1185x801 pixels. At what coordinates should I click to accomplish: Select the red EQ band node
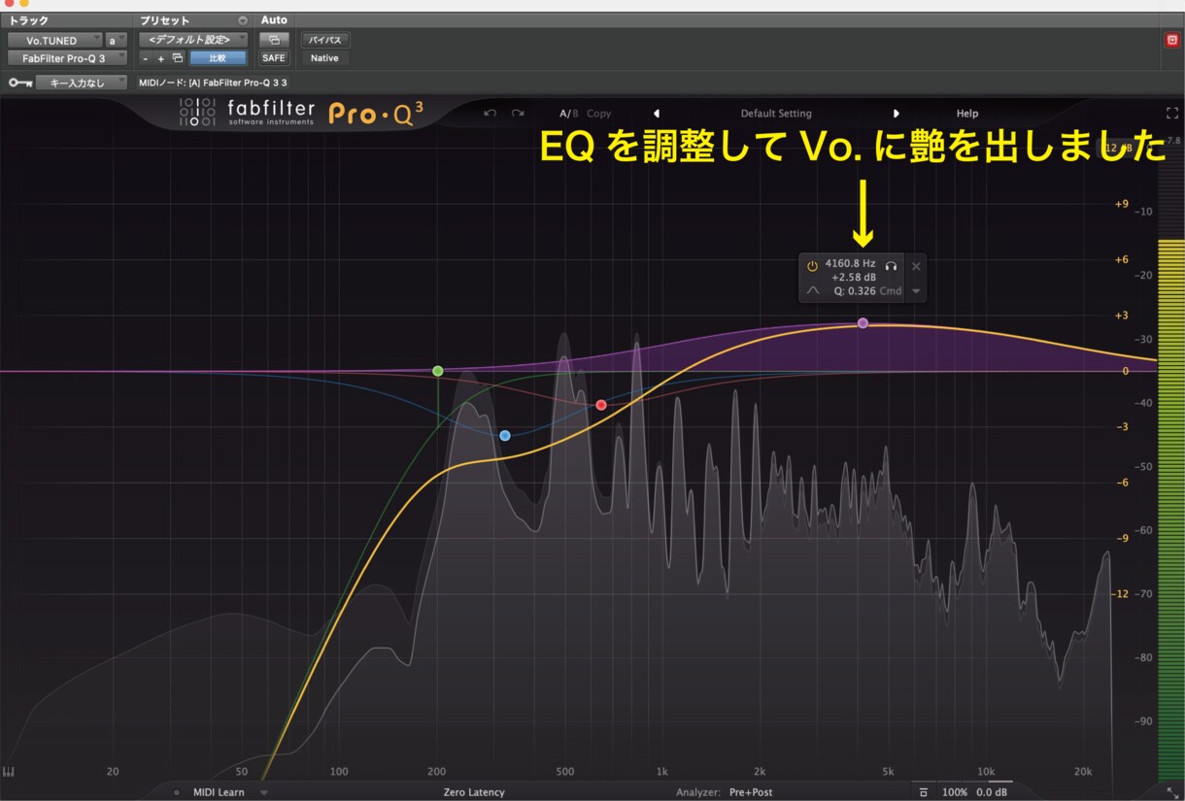(x=601, y=405)
